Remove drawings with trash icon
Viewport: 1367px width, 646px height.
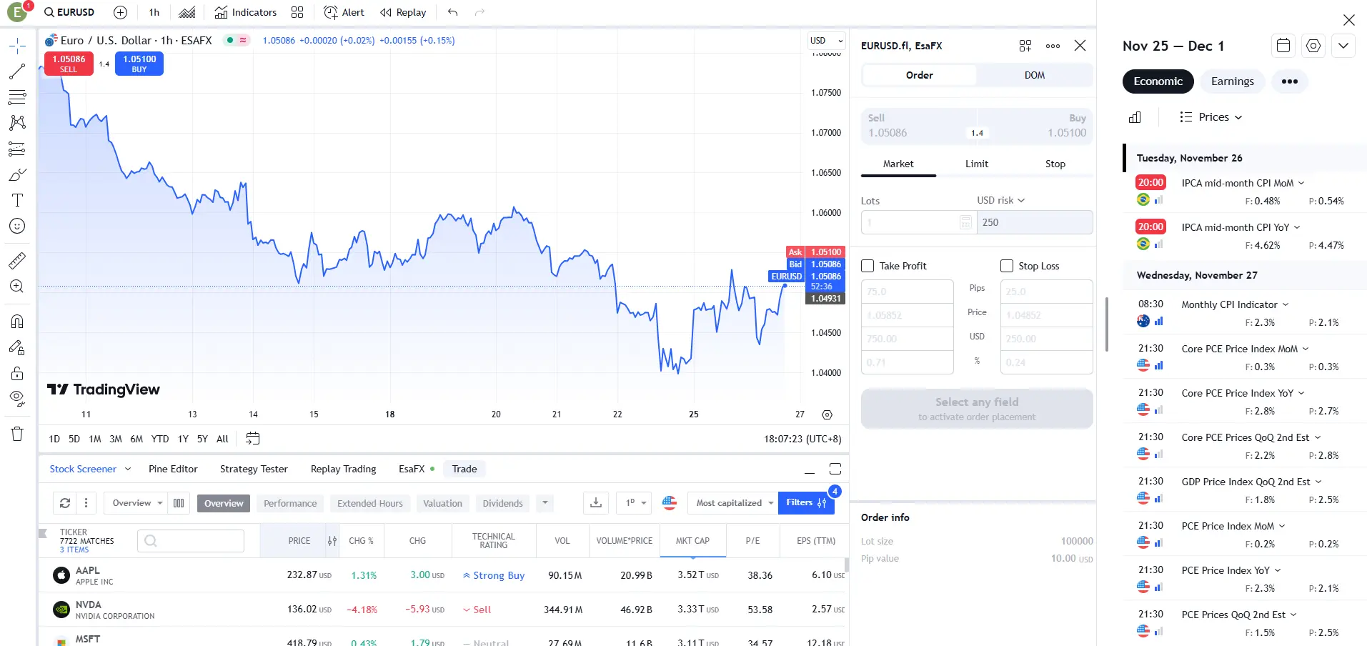(x=17, y=434)
